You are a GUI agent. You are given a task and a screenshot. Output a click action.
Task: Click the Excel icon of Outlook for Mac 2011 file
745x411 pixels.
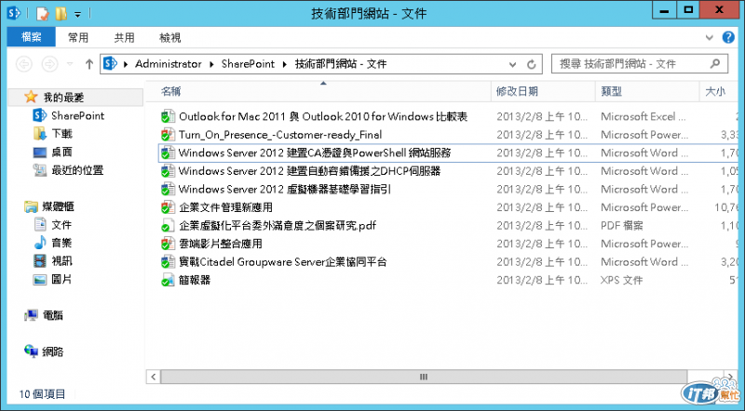coord(168,117)
